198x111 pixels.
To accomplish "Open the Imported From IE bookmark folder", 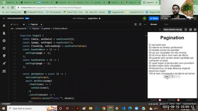I will coord(135,12).
